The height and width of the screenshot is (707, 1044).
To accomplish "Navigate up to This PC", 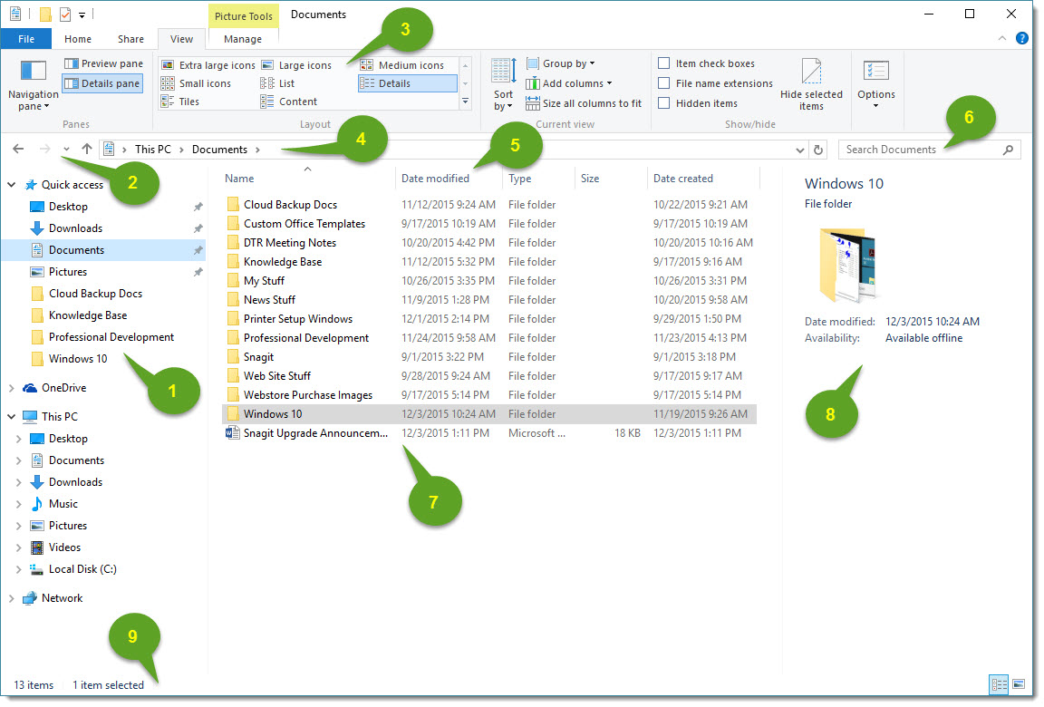I will click(x=86, y=149).
